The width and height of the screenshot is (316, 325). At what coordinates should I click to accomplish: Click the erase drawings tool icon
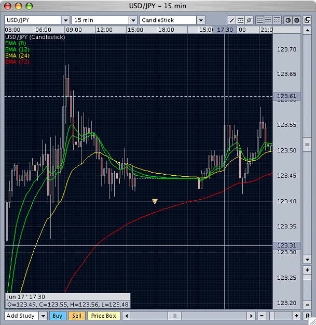pyautogui.click(x=249, y=20)
